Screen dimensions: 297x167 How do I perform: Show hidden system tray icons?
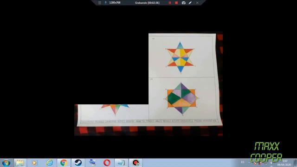[249, 163]
